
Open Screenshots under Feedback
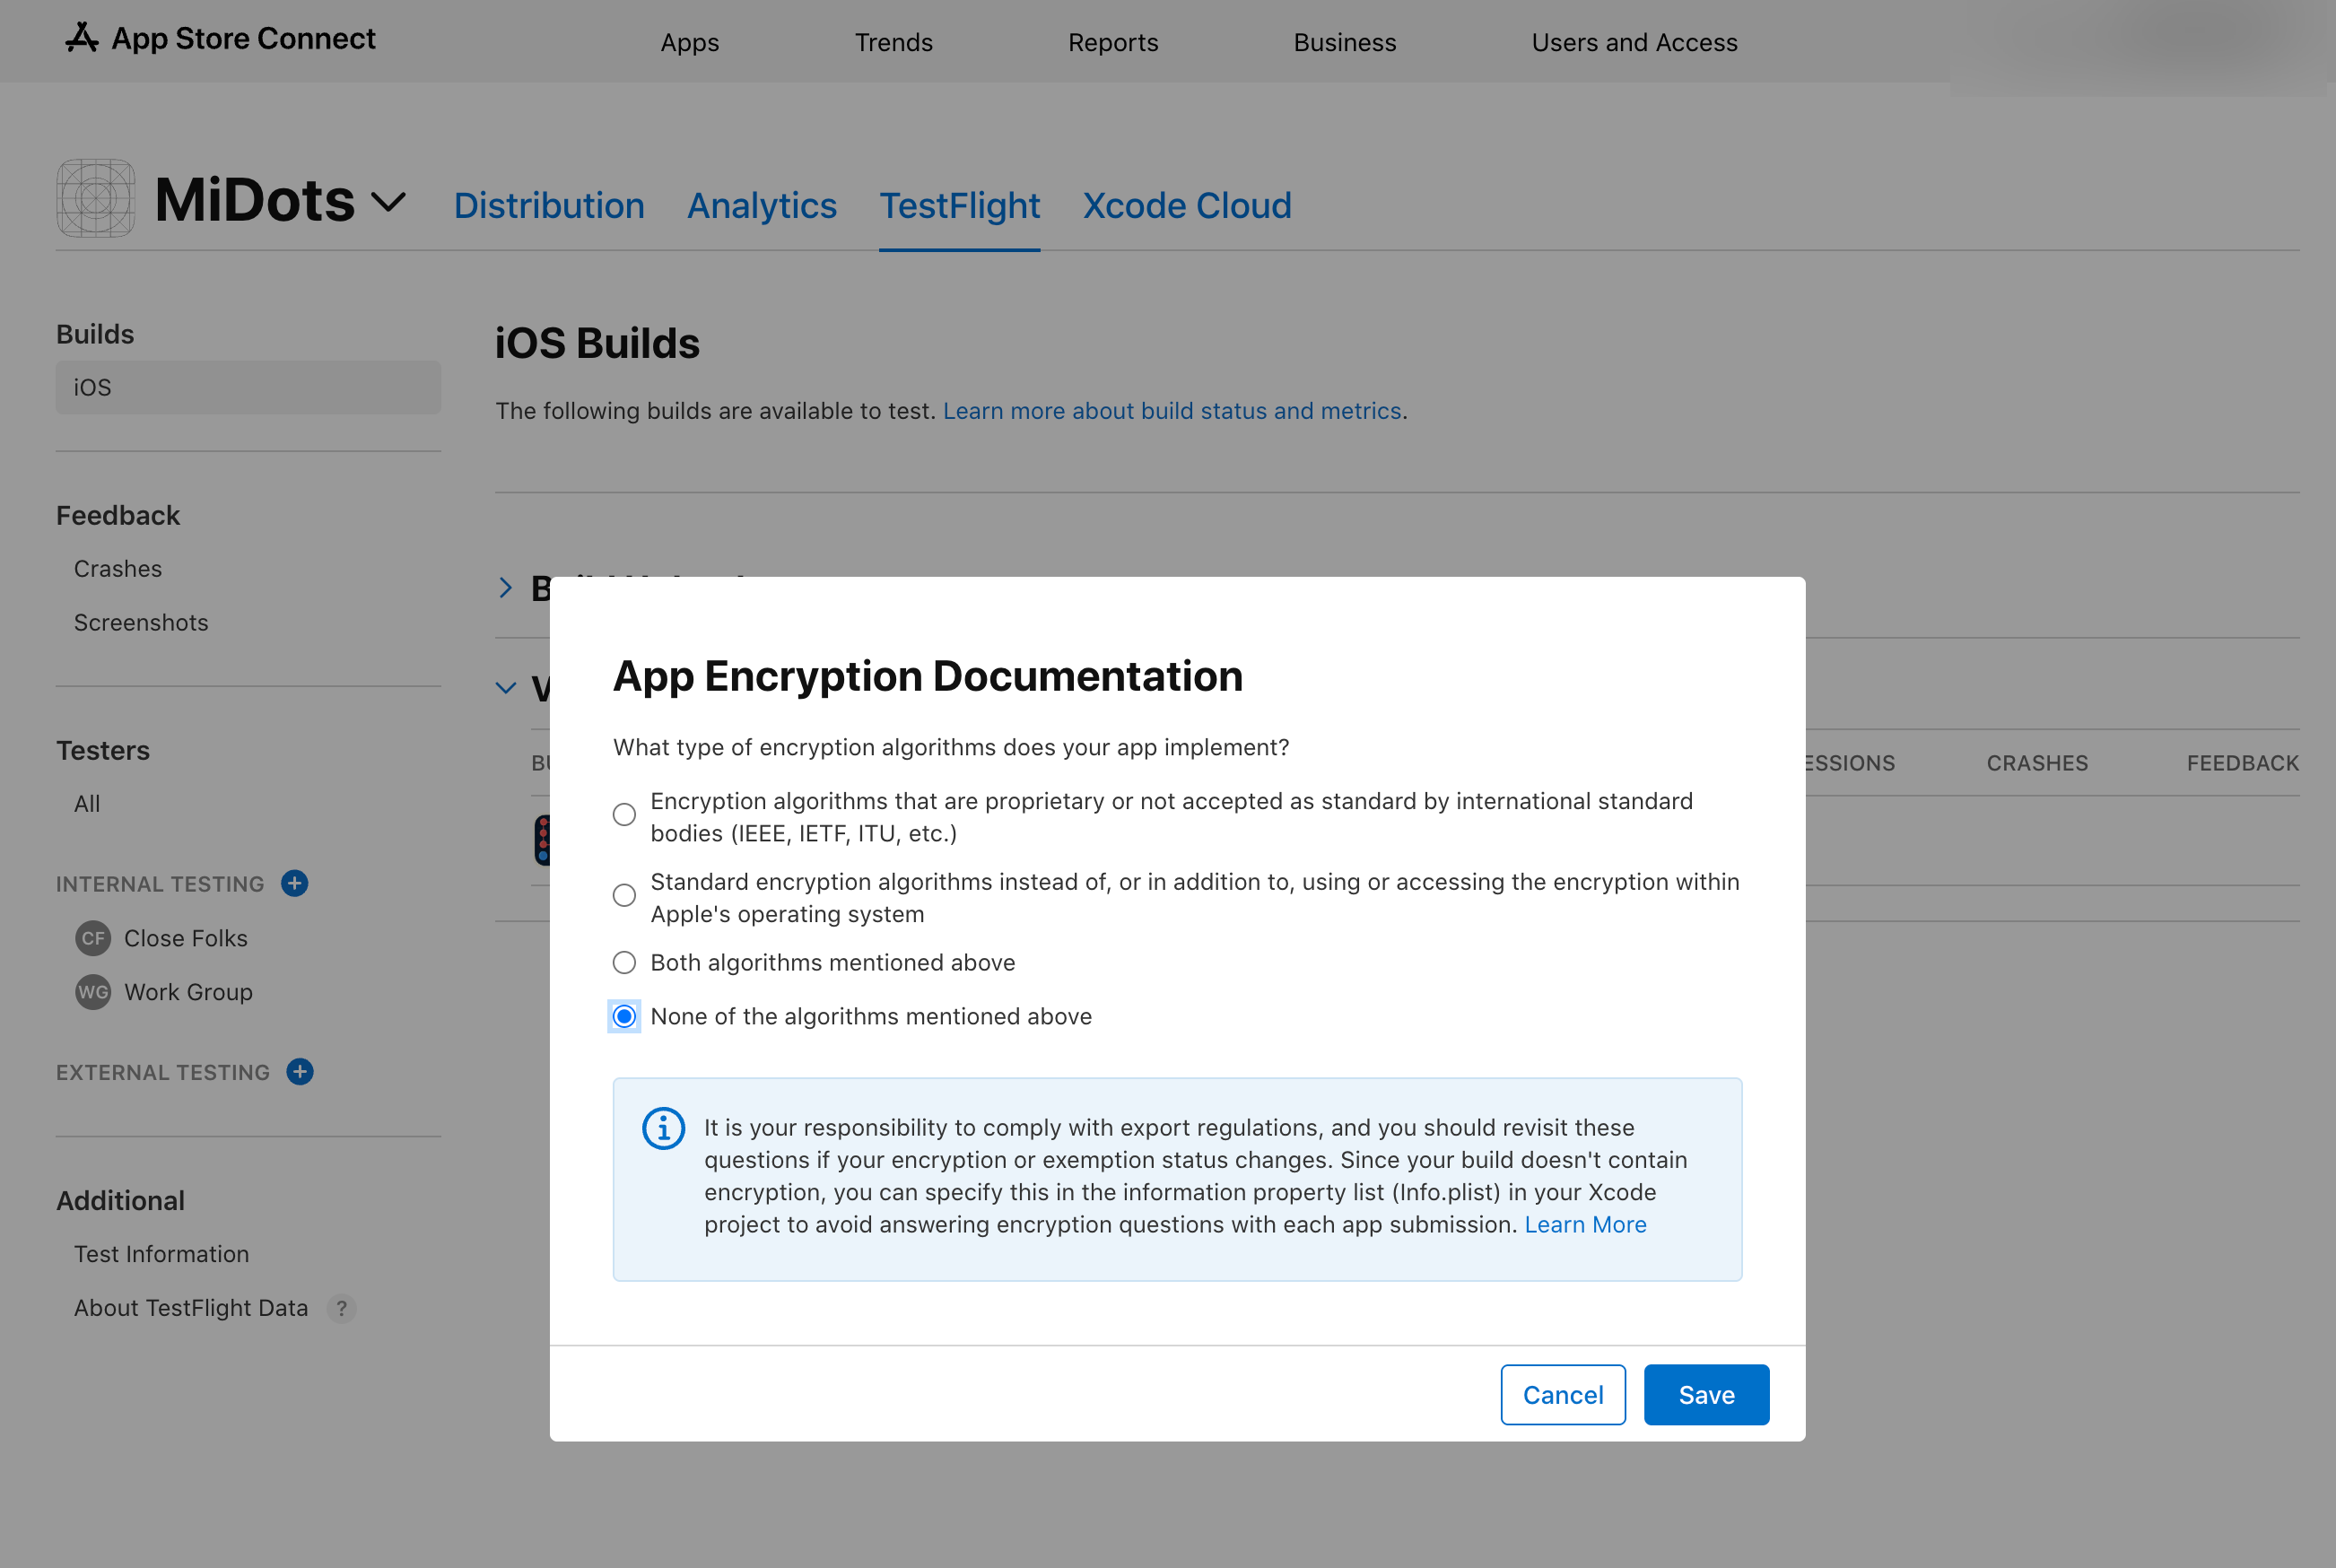click(x=141, y=622)
